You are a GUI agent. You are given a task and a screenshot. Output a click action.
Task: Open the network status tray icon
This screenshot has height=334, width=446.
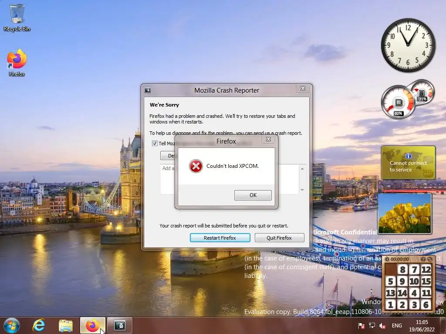click(x=372, y=326)
